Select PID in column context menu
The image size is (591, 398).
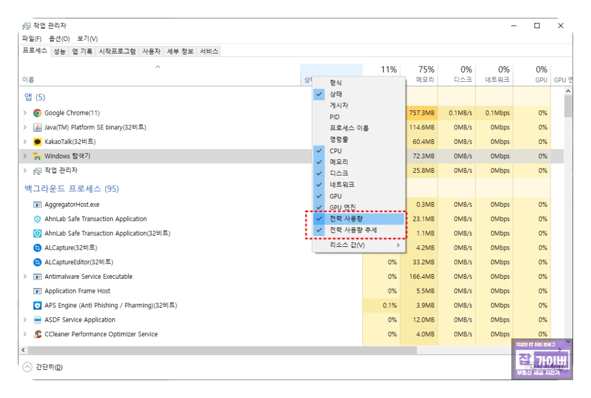[x=358, y=117]
